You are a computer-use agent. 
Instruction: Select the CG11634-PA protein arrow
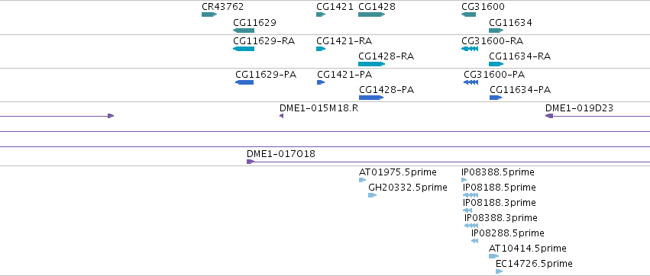point(496,98)
